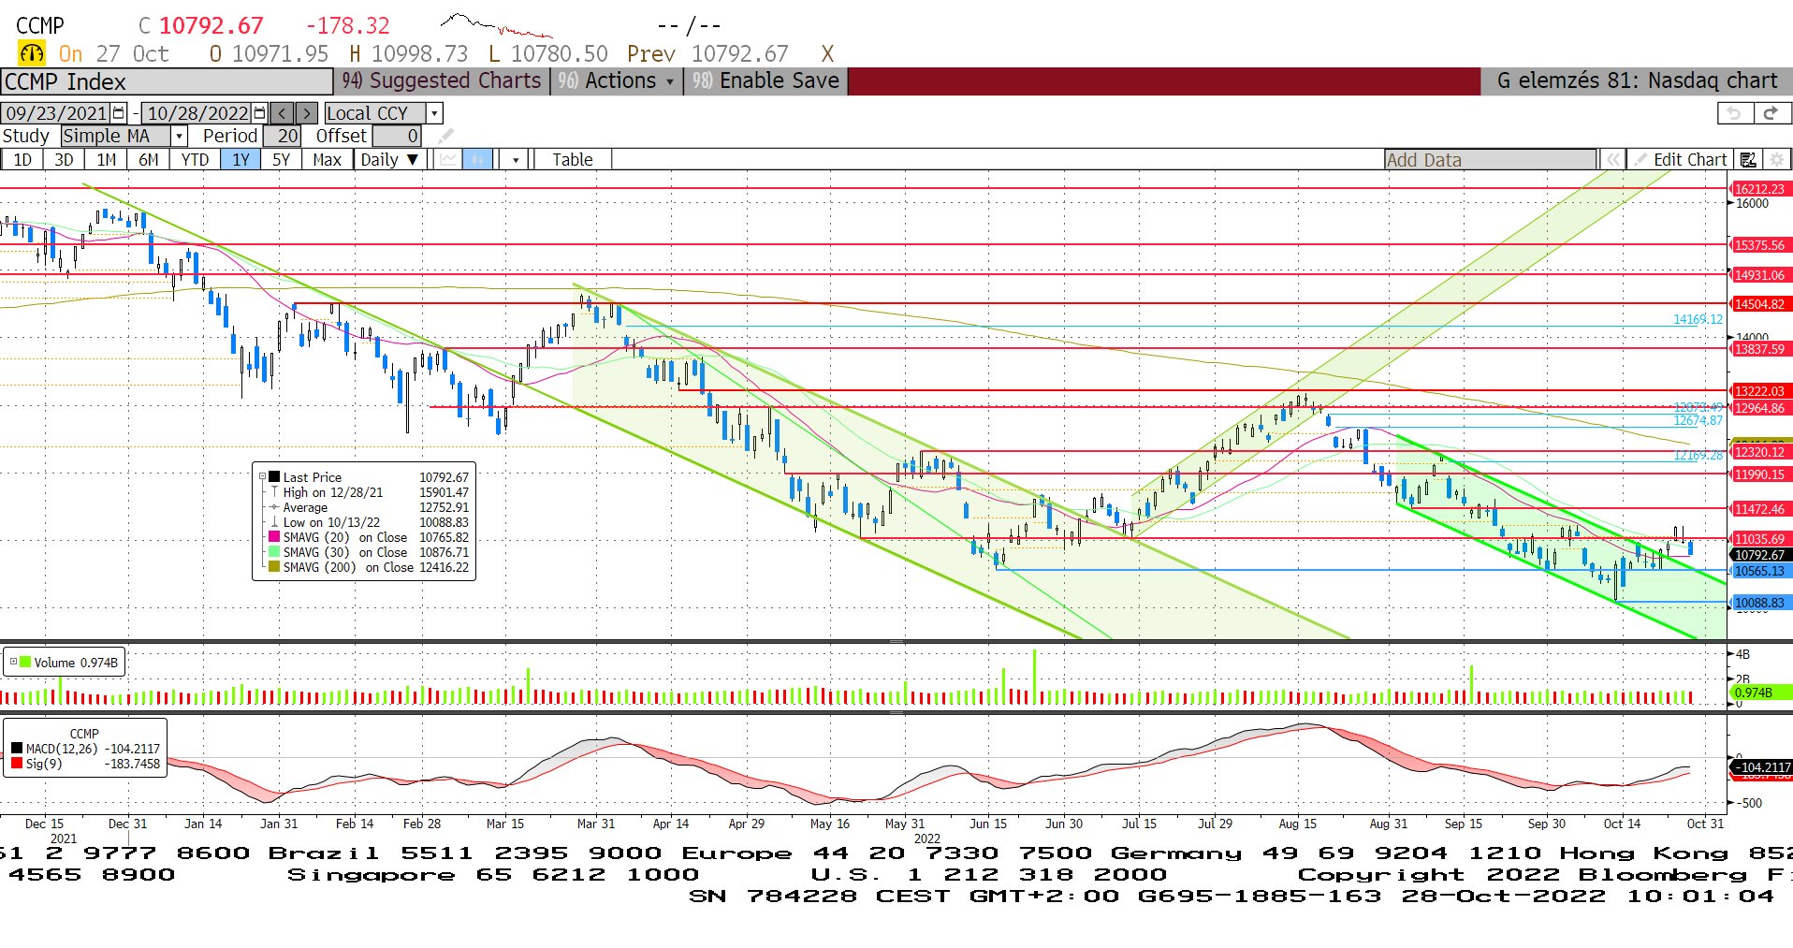Collapse the Volume panel legend
The width and height of the screenshot is (1793, 948).
click(13, 662)
